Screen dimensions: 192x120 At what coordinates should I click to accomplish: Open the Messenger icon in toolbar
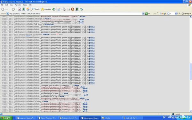click(81, 9)
